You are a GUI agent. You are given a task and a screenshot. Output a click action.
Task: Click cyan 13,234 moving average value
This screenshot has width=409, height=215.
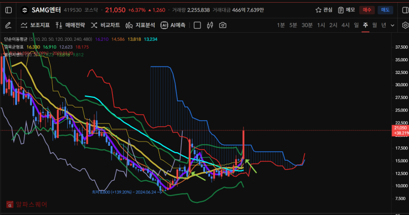[x=150, y=39]
